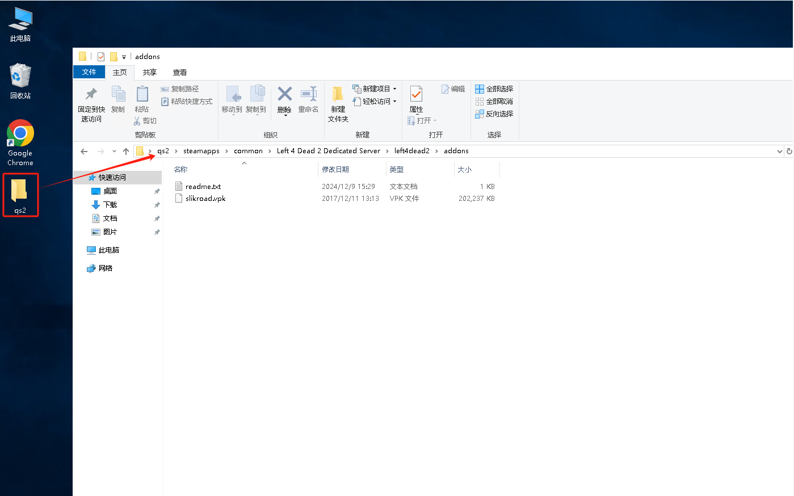Select 快速访问 in the navigation pane

[x=117, y=178]
